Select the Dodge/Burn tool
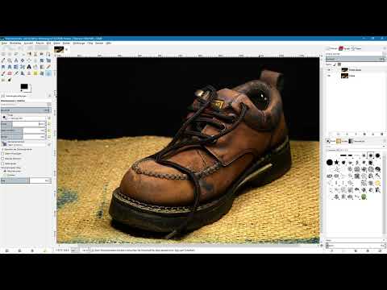 pos(10,80)
